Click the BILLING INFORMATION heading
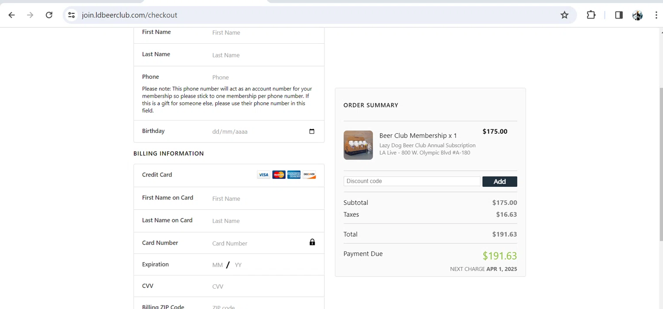 [169, 154]
